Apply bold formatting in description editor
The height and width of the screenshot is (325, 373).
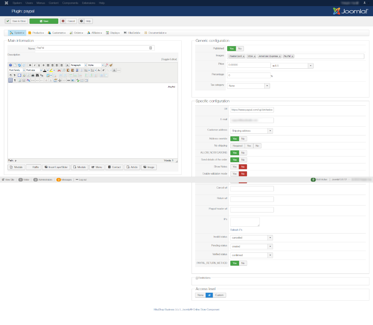pos(30,65)
